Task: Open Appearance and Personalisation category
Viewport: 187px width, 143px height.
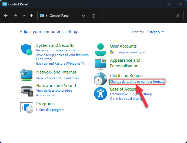Action: pos(125,63)
